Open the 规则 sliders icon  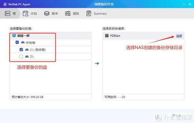click(68, 14)
